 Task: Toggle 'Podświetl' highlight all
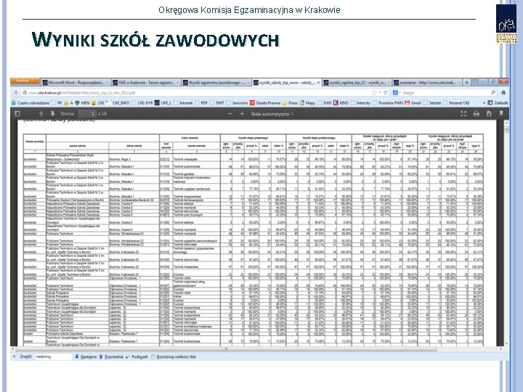tap(137, 357)
